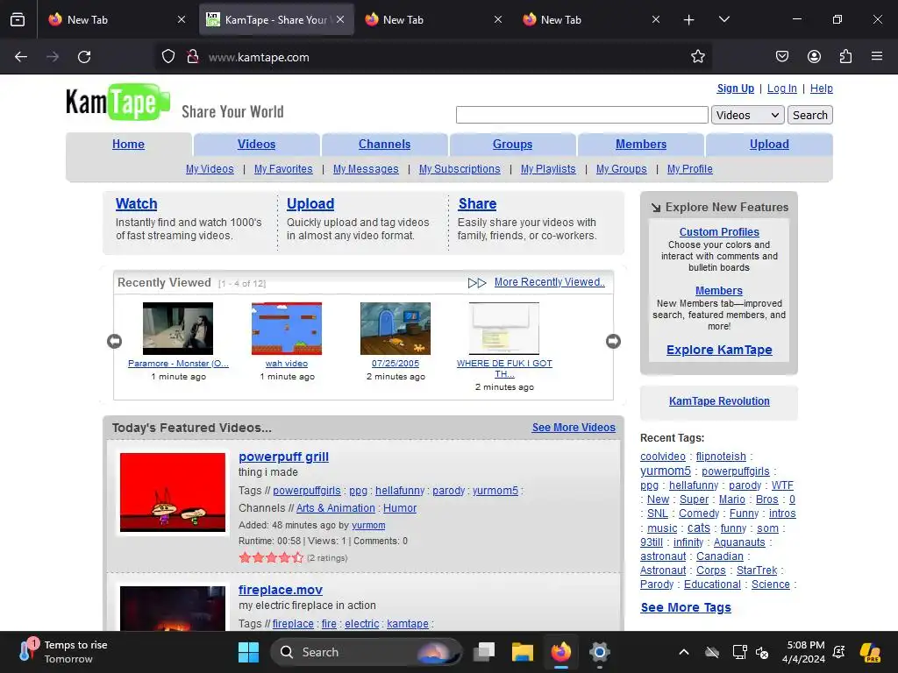Expand the list all tabs chevron
This screenshot has width=898, height=673.
click(723, 19)
